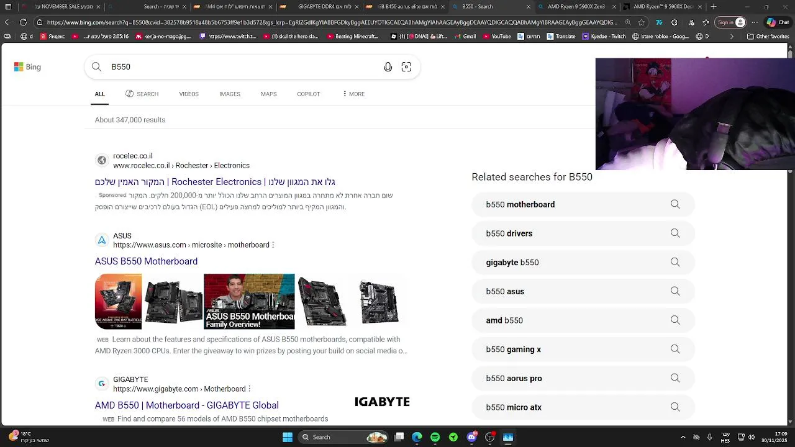This screenshot has height=447, width=795.
Task: Open the Rochester Electronics sponsored link
Action: [215, 182]
